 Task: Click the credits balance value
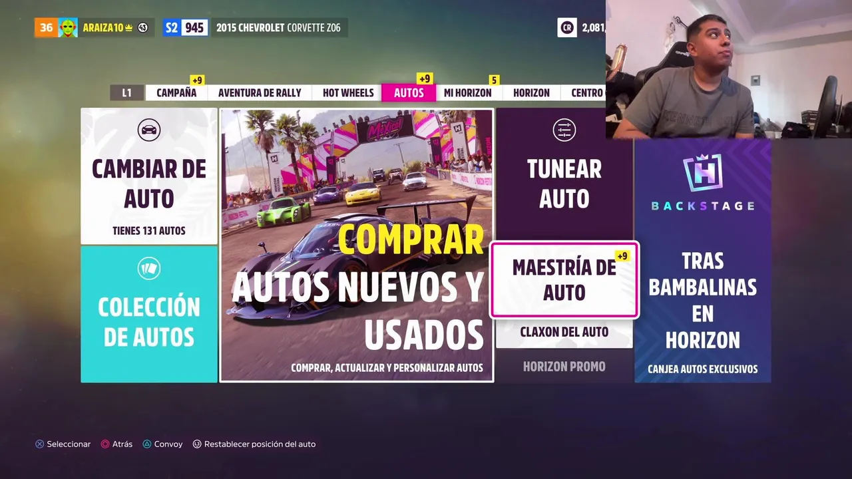pos(593,28)
